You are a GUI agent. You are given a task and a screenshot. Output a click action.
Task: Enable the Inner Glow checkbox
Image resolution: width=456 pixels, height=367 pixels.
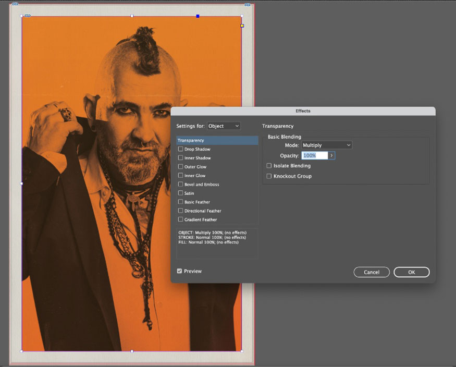[x=180, y=175]
